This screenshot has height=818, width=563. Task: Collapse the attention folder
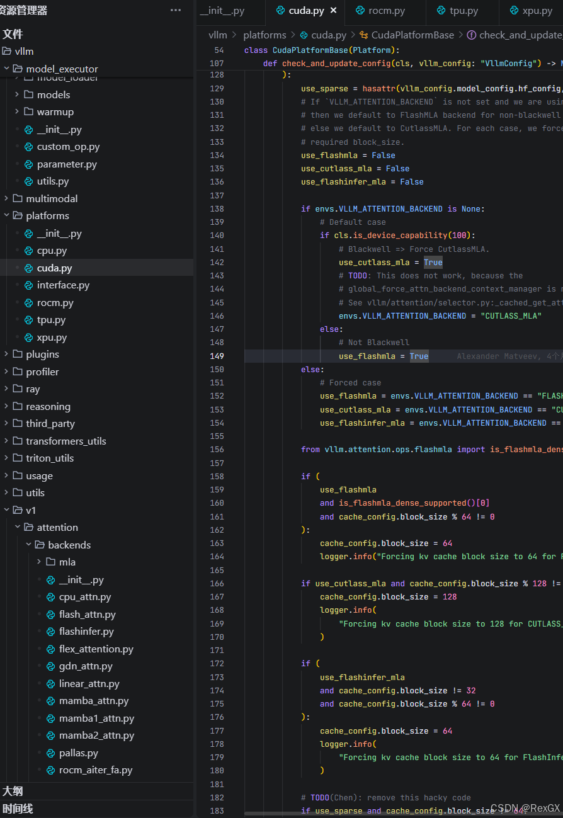18,527
